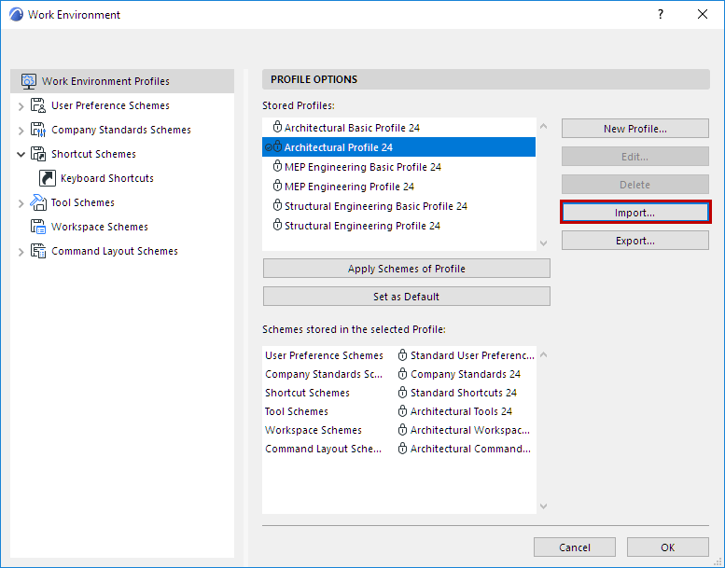Image resolution: width=725 pixels, height=568 pixels.
Task: Open the New Profile... dialog
Action: pyautogui.click(x=634, y=129)
